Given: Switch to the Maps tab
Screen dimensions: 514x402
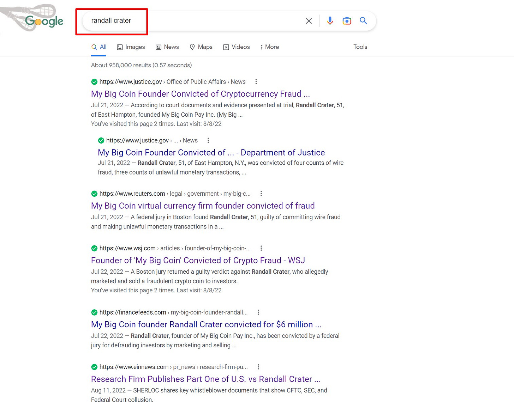Looking at the screenshot, I should (201, 47).
